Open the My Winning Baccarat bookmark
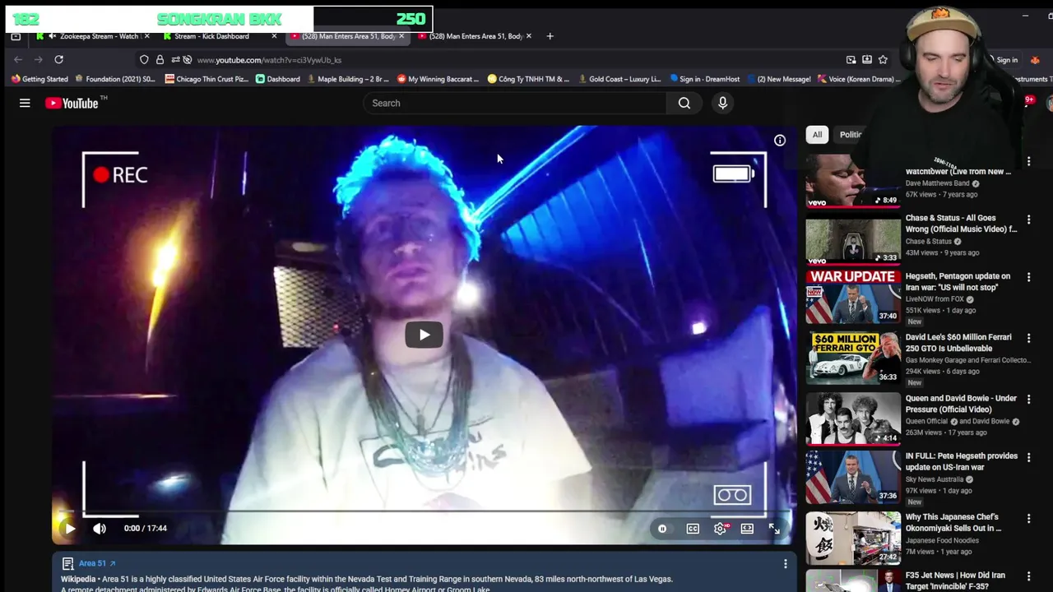The width and height of the screenshot is (1053, 592). coord(438,79)
